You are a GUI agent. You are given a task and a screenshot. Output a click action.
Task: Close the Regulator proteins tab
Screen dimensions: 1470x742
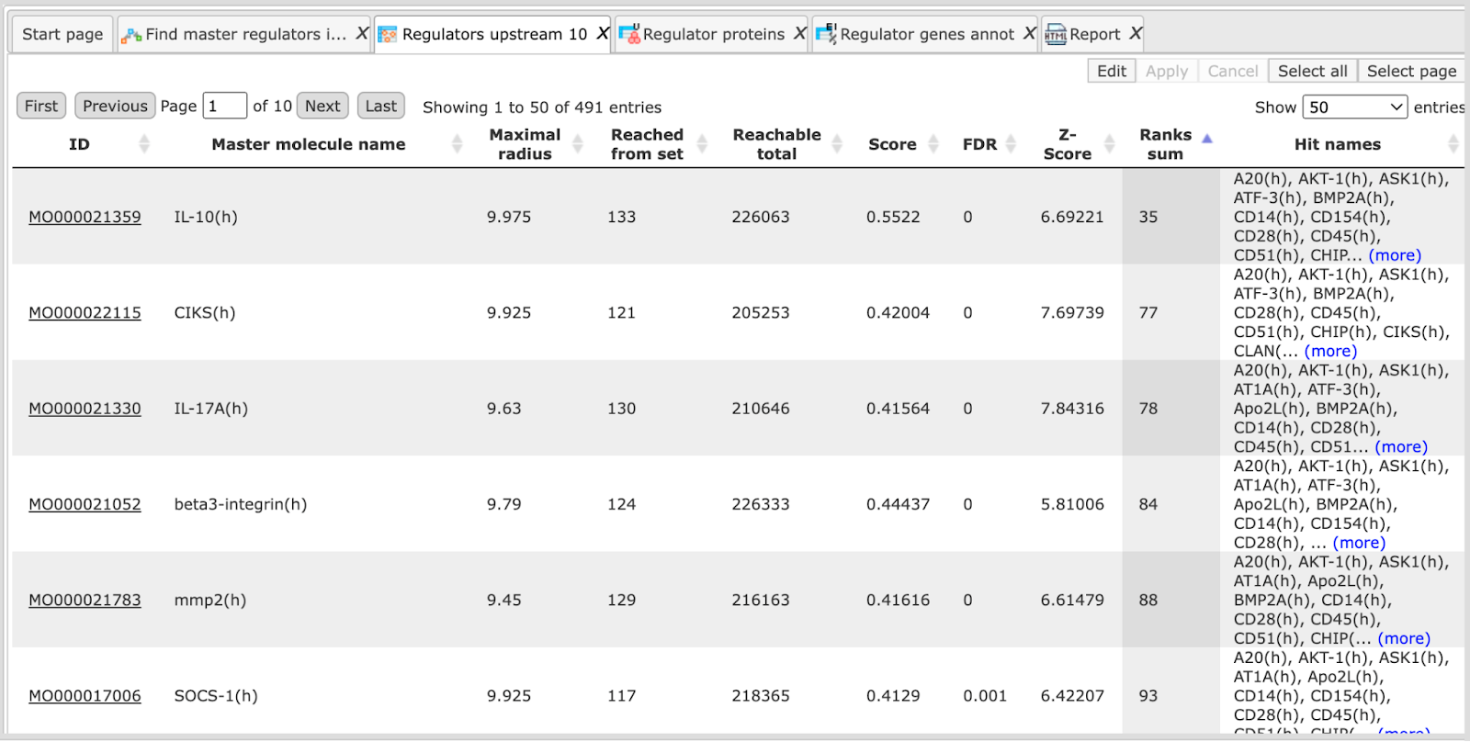(799, 34)
